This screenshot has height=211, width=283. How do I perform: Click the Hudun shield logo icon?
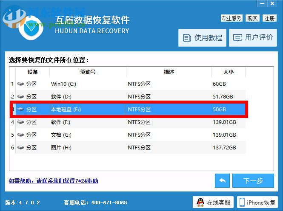coord(31,28)
